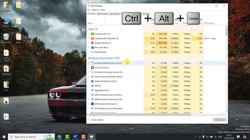The image size is (250, 140).
Task: Open Chrome from the taskbar
Action: coord(59,136)
